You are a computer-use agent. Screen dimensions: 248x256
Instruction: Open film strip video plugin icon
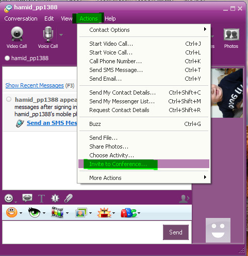[57, 212]
